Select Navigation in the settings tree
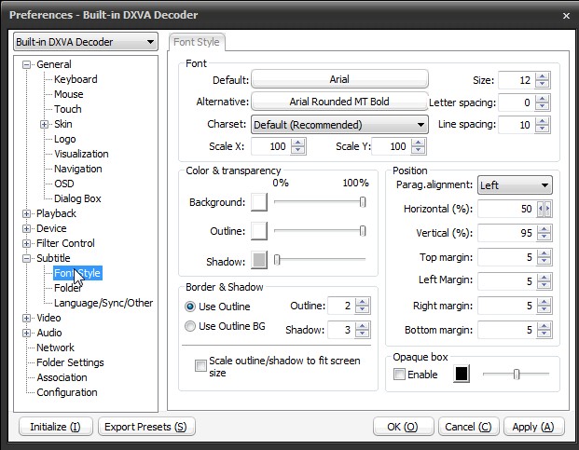The width and height of the screenshot is (579, 450). click(78, 169)
